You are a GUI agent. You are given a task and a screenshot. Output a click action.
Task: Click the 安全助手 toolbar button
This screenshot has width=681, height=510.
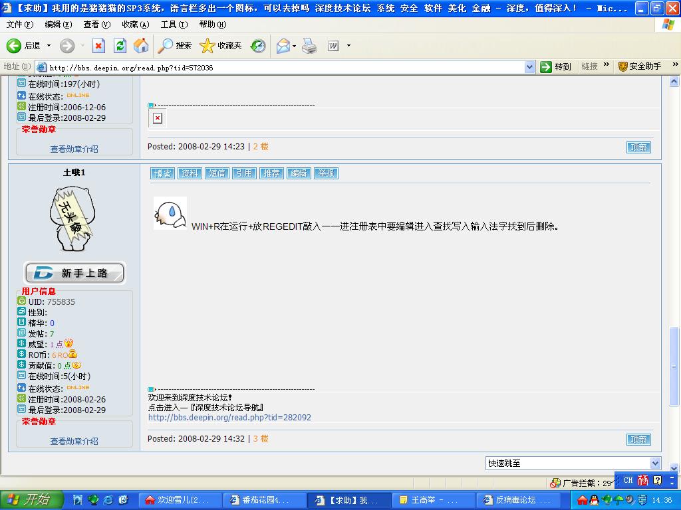[640, 66]
